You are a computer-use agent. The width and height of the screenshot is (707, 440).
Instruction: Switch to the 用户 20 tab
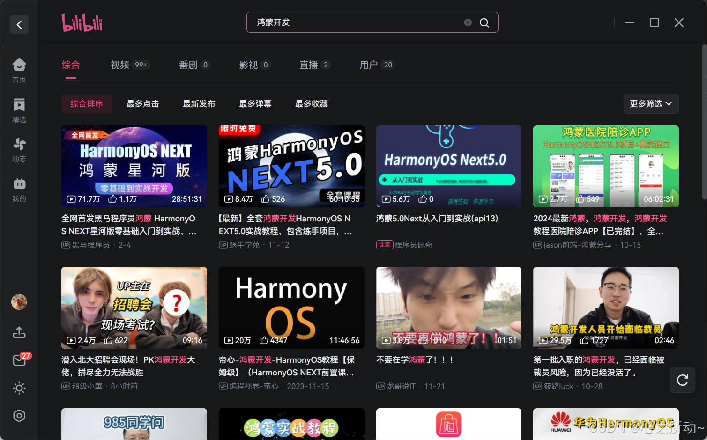click(377, 65)
